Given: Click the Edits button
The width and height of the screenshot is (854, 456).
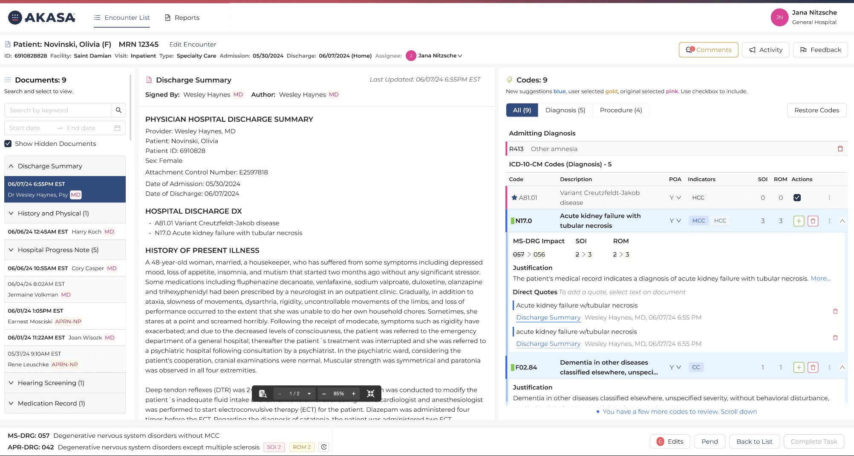Looking at the screenshot, I should click(670, 442).
